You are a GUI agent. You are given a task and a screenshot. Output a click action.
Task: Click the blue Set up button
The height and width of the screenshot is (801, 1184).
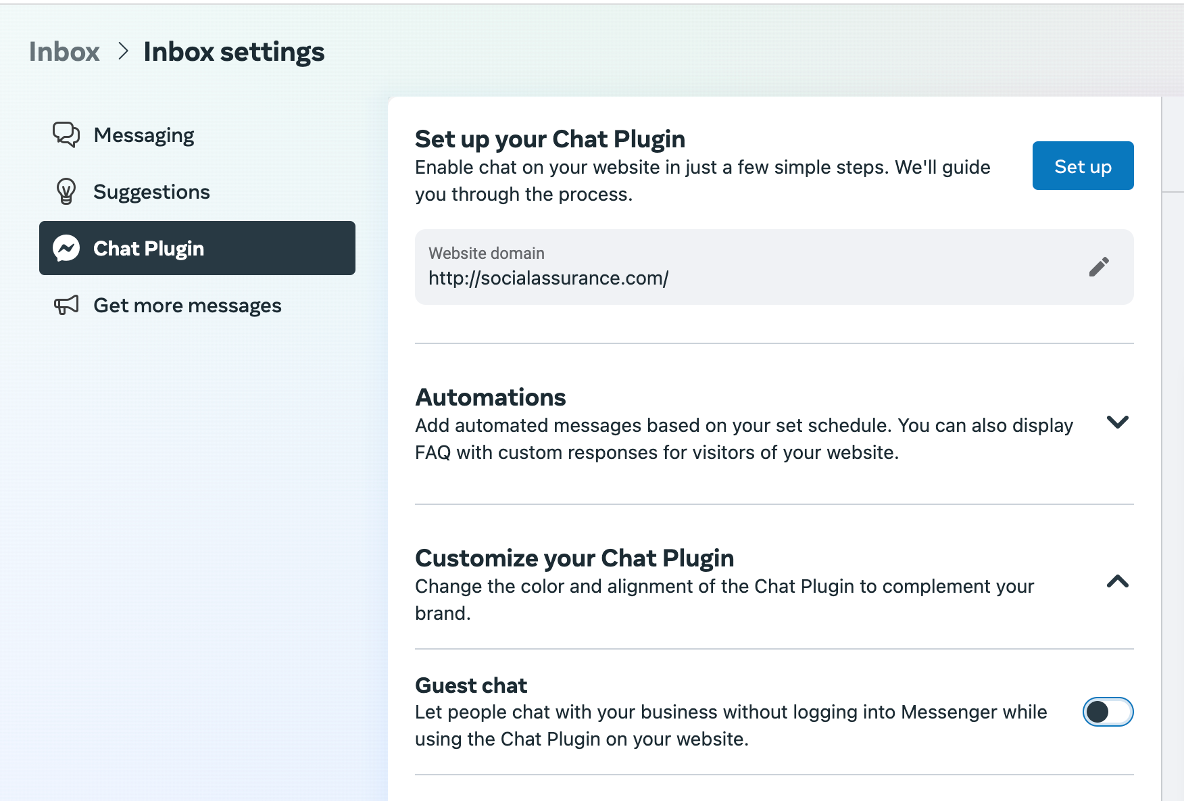click(1083, 166)
